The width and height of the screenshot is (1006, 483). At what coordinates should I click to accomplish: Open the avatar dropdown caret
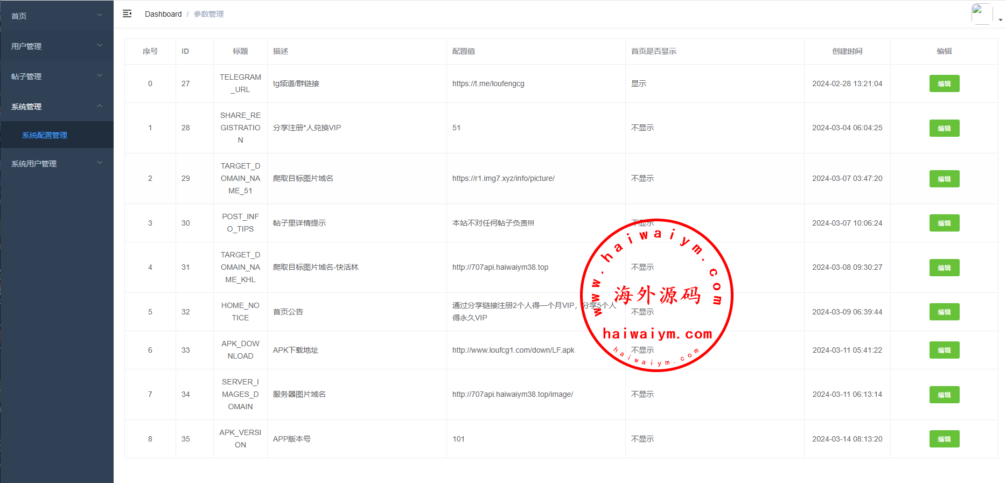point(1000,20)
